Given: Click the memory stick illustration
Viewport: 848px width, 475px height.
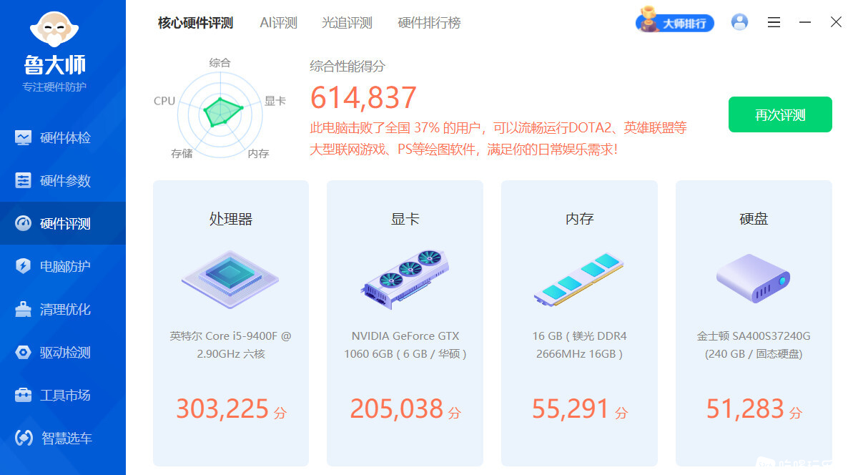Looking at the screenshot, I should (x=578, y=279).
